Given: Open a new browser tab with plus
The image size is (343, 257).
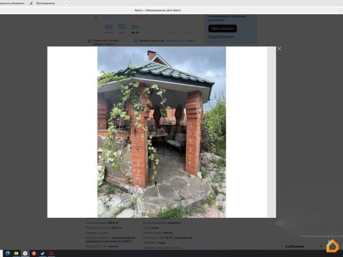Looking at the screenshot, I should [66, 3].
